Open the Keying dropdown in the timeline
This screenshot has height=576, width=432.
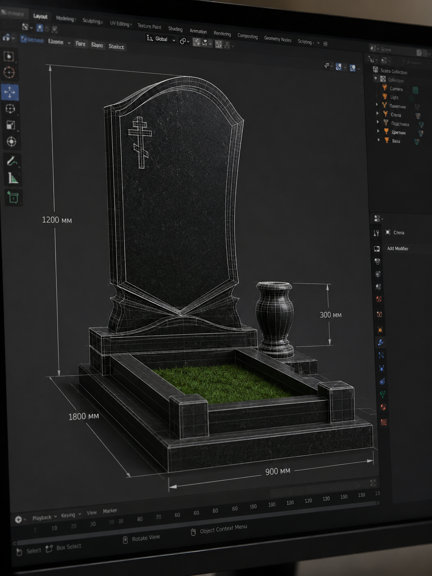(x=71, y=515)
